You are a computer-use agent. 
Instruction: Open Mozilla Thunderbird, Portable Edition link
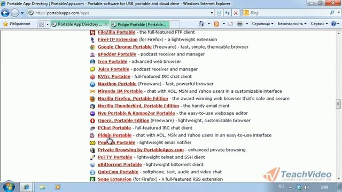[138, 106]
